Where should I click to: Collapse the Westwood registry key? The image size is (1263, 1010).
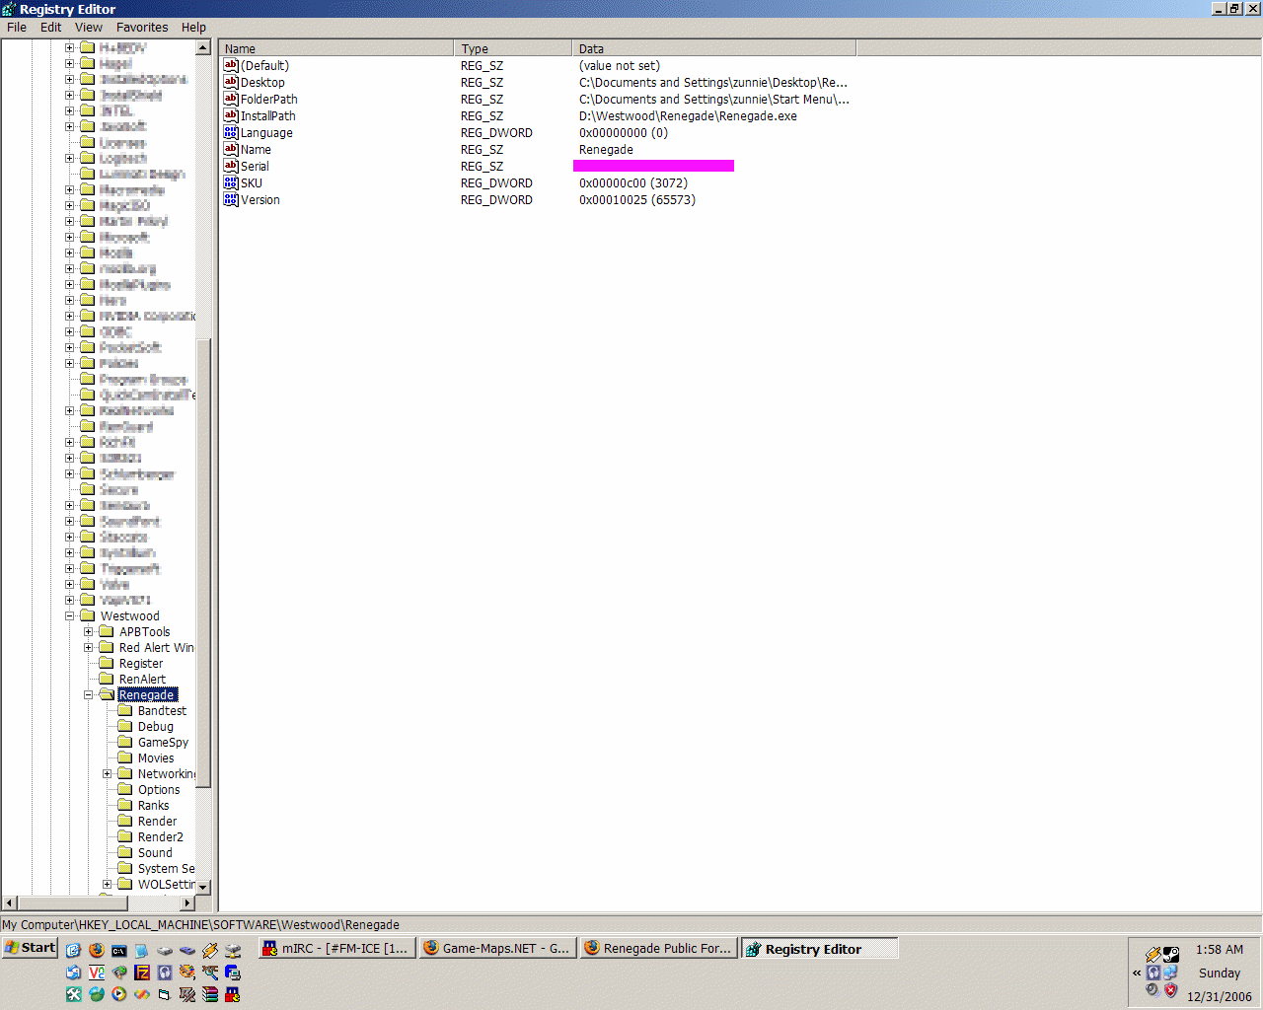[x=70, y=615]
